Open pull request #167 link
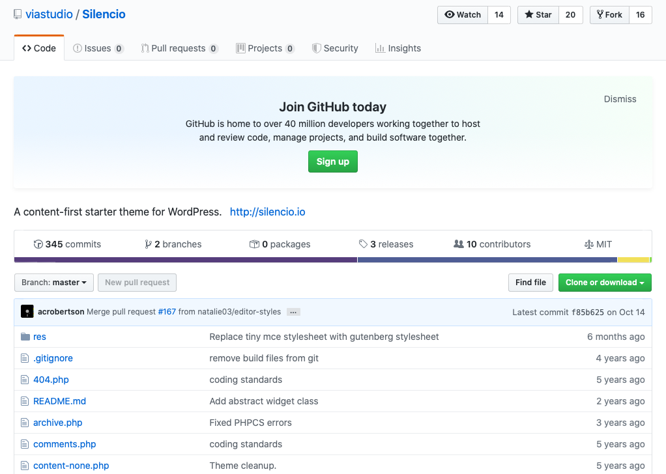Viewport: 666px width, 474px height. pyautogui.click(x=167, y=312)
